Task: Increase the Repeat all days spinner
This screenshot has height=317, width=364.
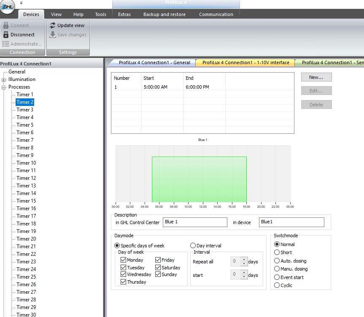Action: pos(244,260)
